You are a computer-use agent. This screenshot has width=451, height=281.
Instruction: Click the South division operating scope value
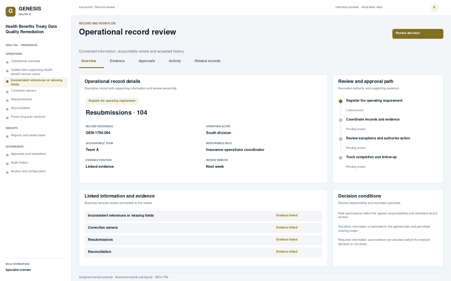coord(218,133)
